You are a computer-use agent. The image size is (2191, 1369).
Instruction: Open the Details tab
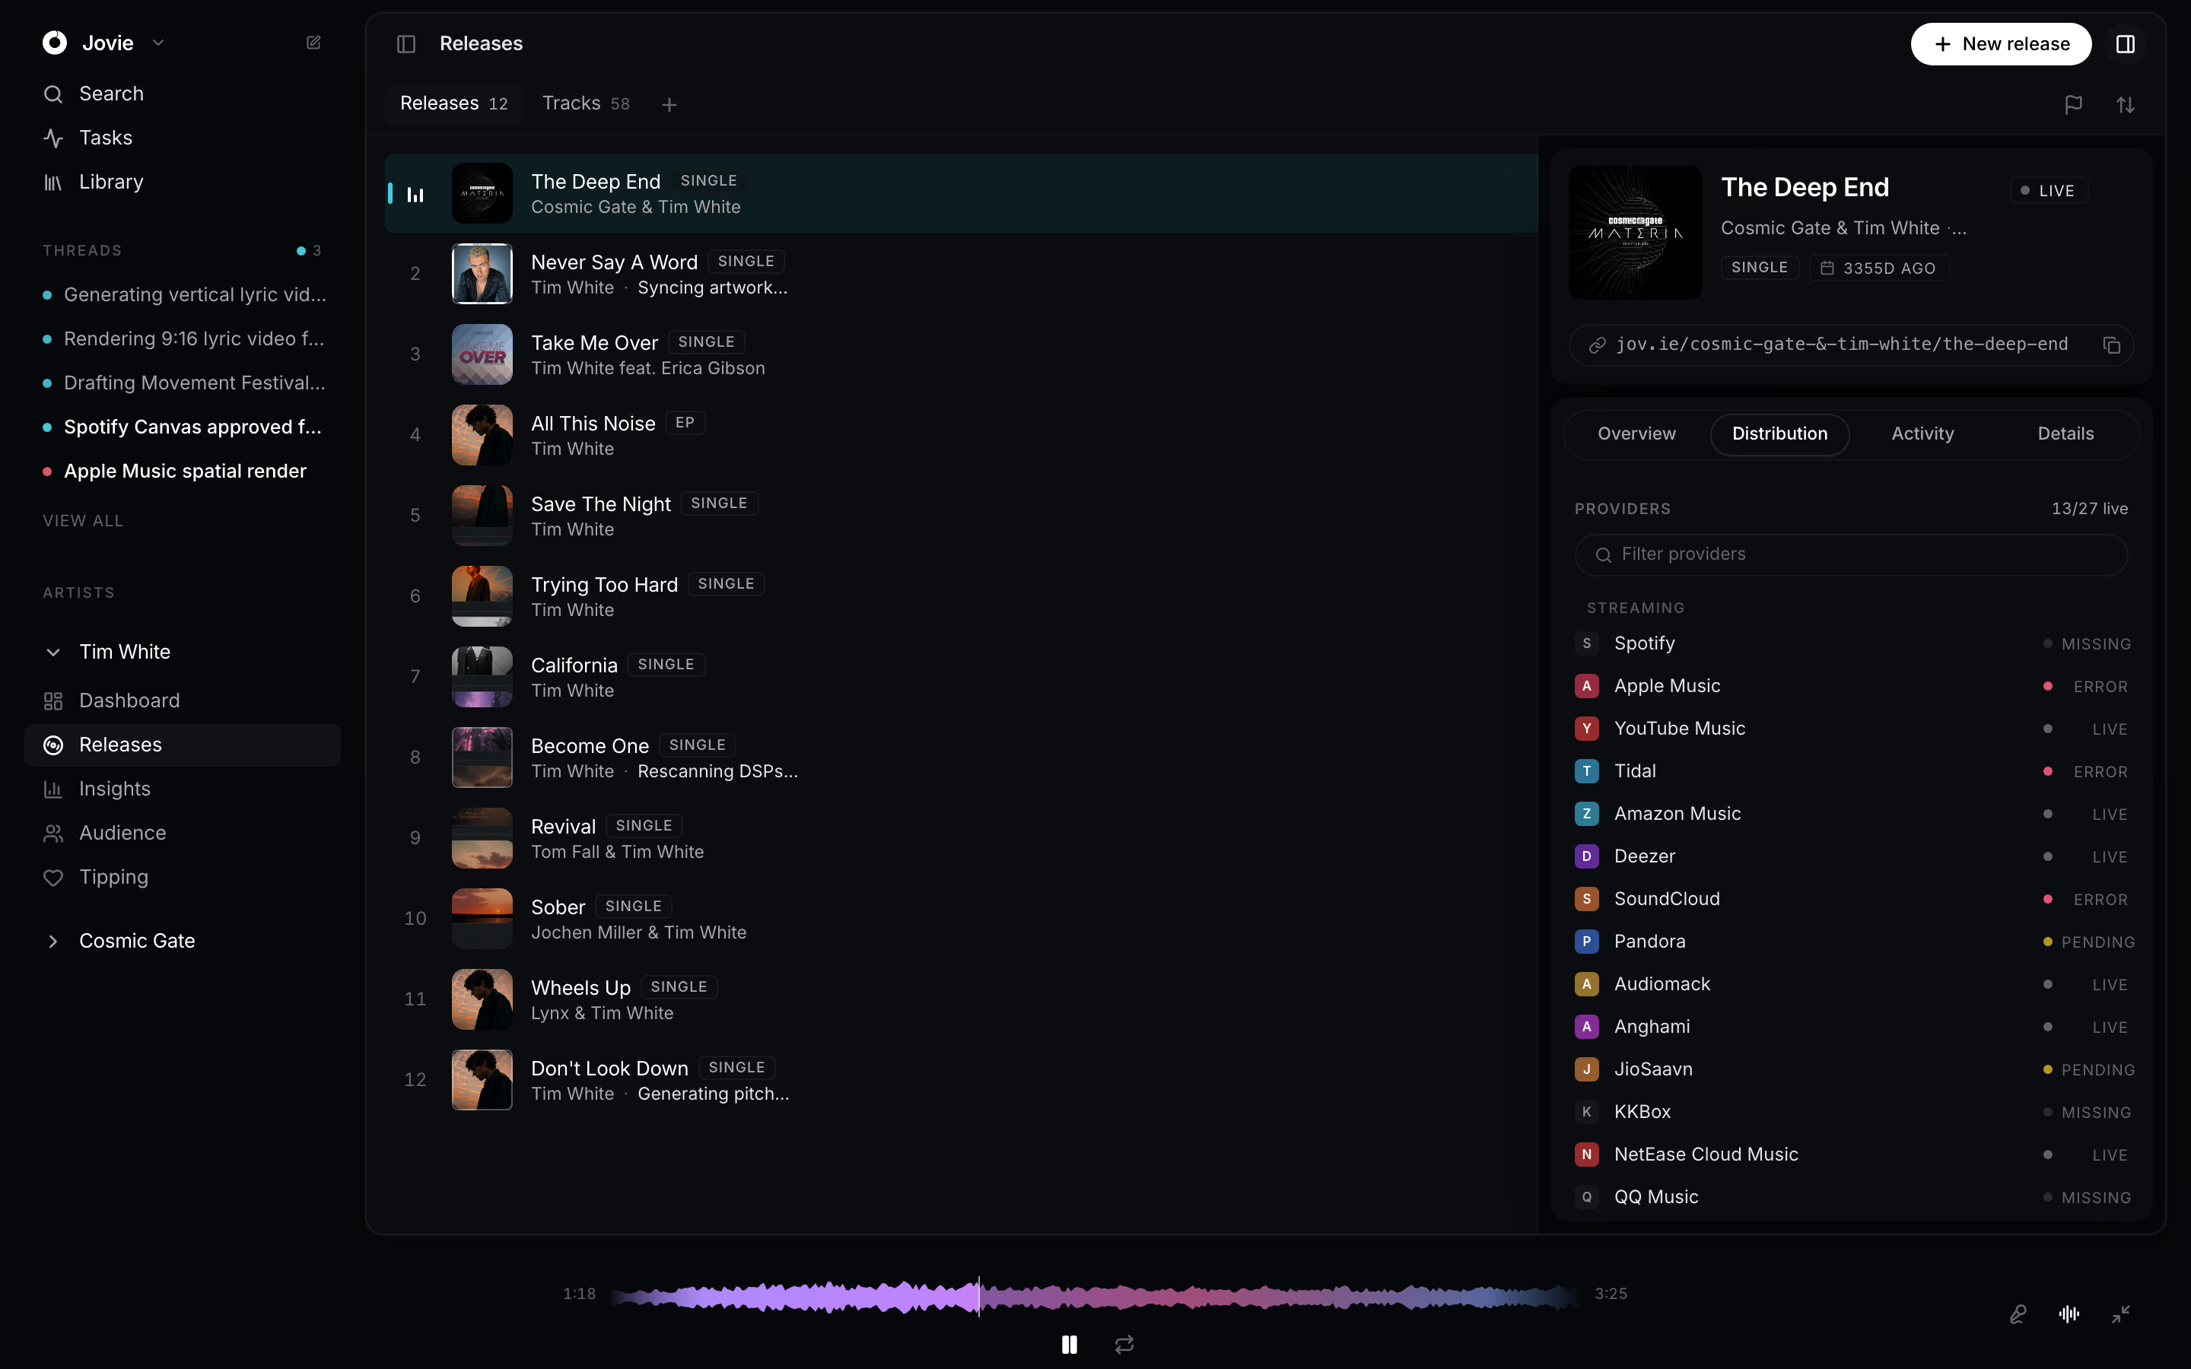[2065, 434]
